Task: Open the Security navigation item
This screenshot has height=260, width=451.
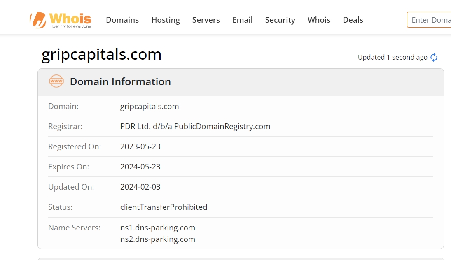Action: click(x=280, y=20)
